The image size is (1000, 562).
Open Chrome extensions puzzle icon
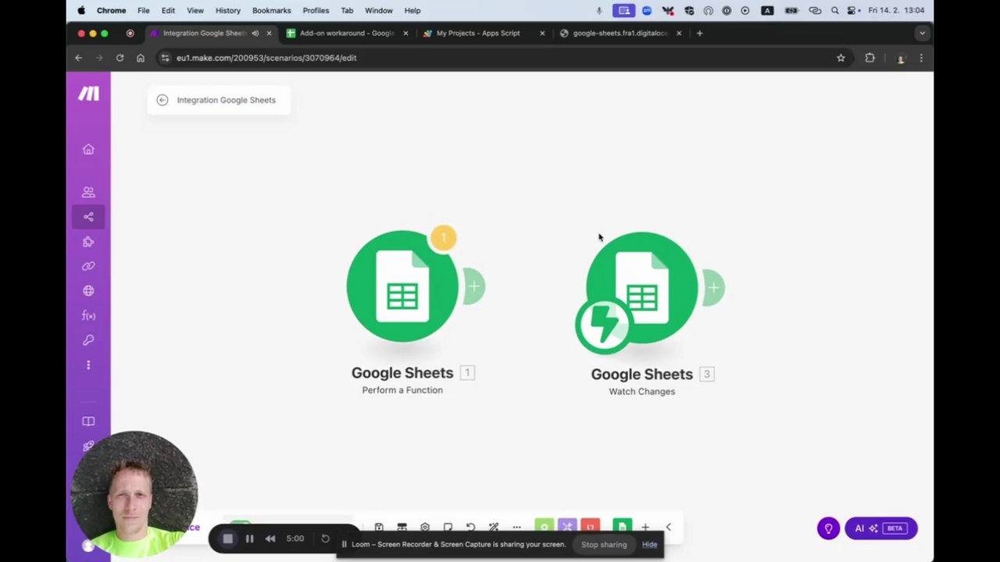[870, 58]
